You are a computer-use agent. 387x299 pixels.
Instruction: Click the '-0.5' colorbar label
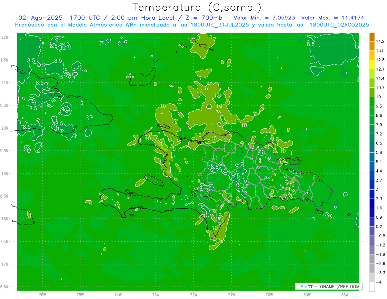point(381,236)
